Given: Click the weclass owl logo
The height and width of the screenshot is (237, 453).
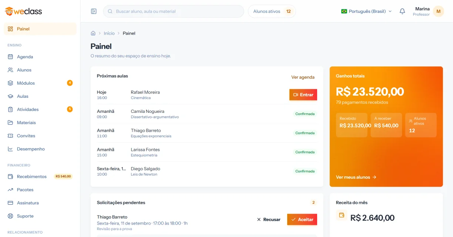Looking at the screenshot, I should 23,11.
